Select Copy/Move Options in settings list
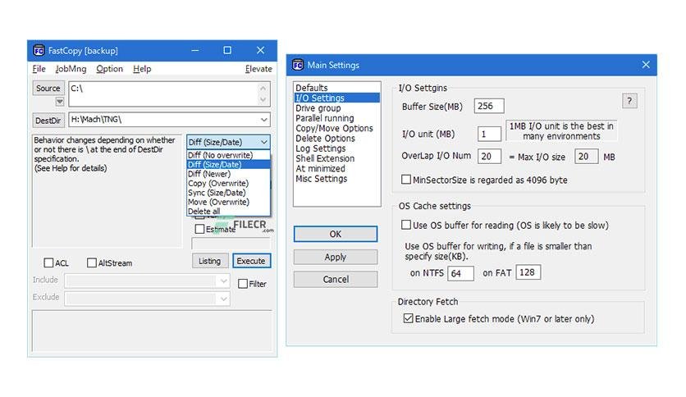This screenshot has width=686, height=397. (334, 128)
